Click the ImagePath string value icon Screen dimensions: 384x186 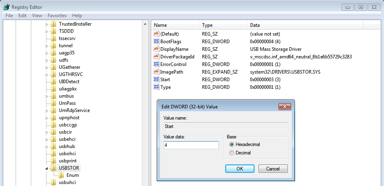click(x=156, y=72)
